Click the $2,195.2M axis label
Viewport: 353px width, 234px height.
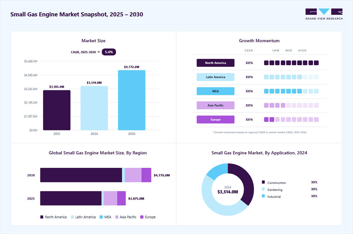pos(31,103)
